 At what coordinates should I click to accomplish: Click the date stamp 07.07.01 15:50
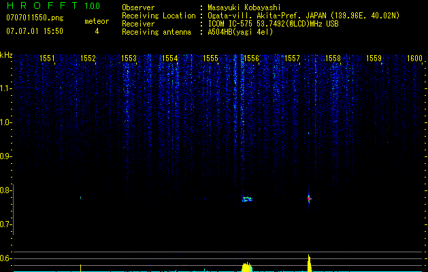[x=35, y=31]
